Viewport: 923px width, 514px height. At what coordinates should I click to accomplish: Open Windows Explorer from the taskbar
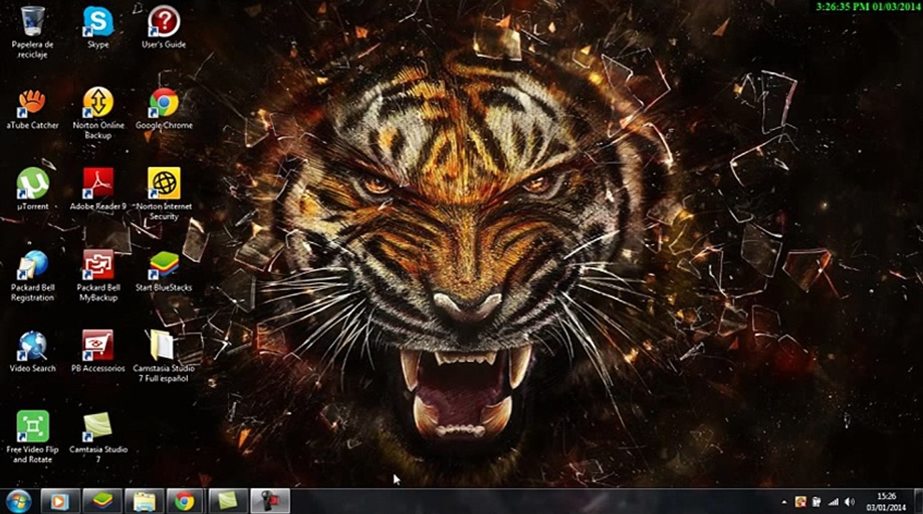point(144,501)
